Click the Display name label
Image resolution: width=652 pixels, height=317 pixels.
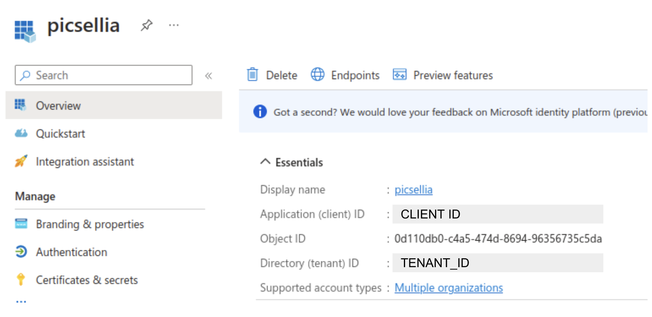(x=293, y=190)
